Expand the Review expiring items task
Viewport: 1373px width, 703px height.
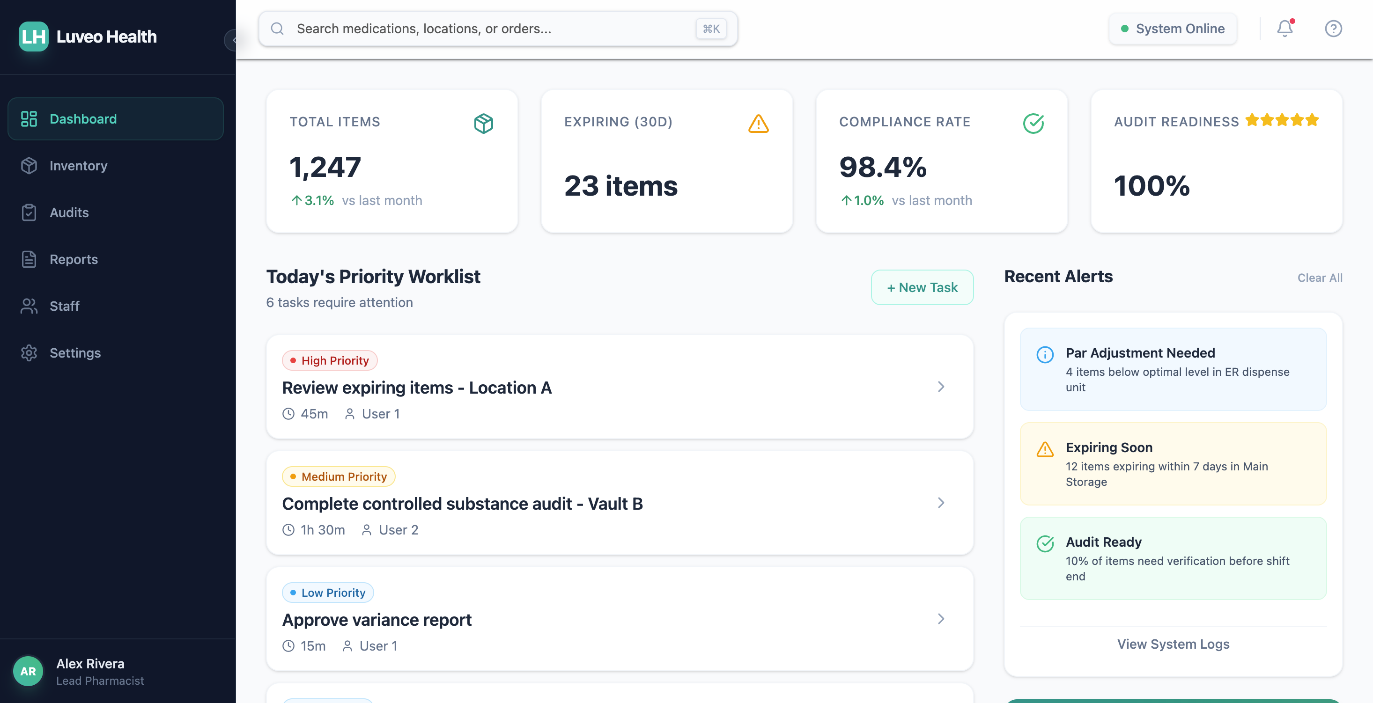click(x=941, y=387)
